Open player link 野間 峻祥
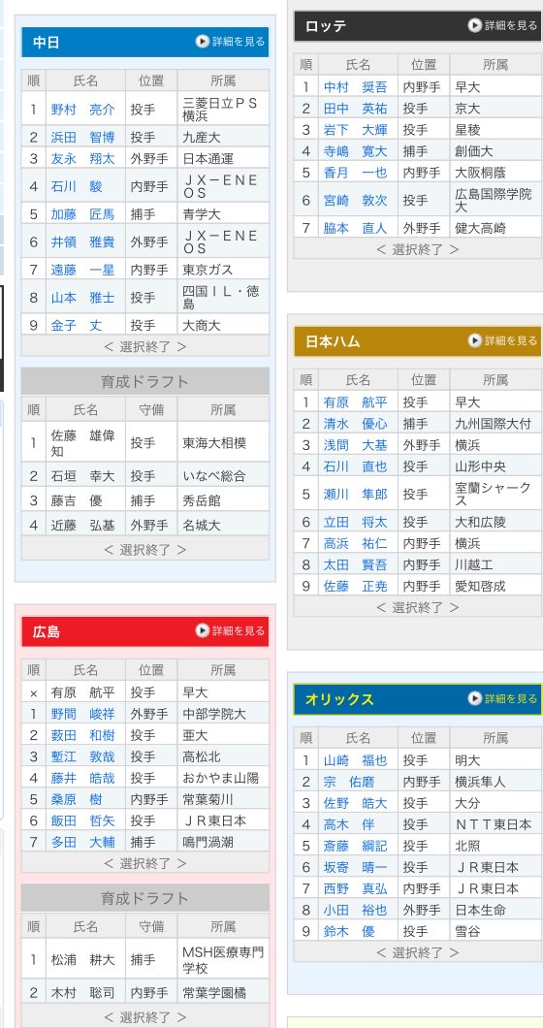543x1028 pixels. click(x=82, y=714)
